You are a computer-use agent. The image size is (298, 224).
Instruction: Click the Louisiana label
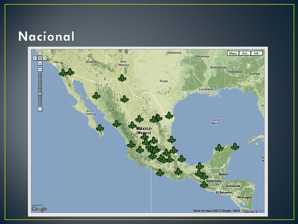click(x=206, y=89)
